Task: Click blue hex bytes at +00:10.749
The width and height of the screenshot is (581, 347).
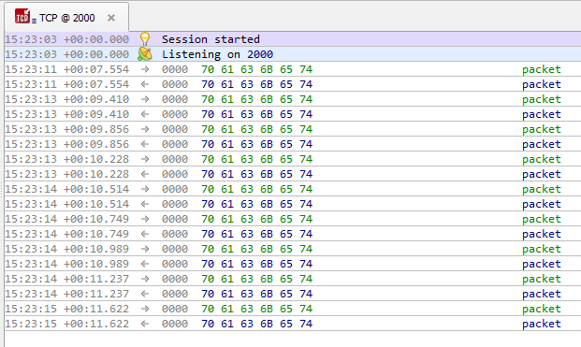Action: pyautogui.click(x=256, y=234)
